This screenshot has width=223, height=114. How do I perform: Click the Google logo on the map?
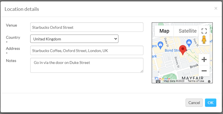tap(162, 79)
